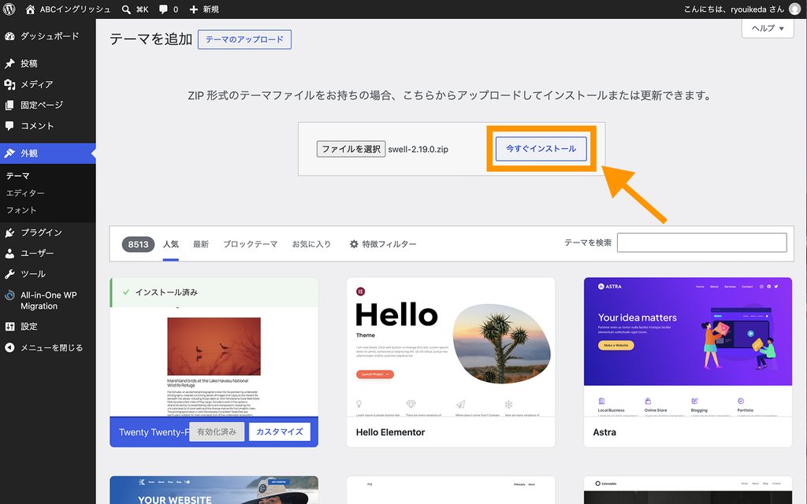Open the 投稿 menu item
This screenshot has height=504, width=807.
point(48,63)
